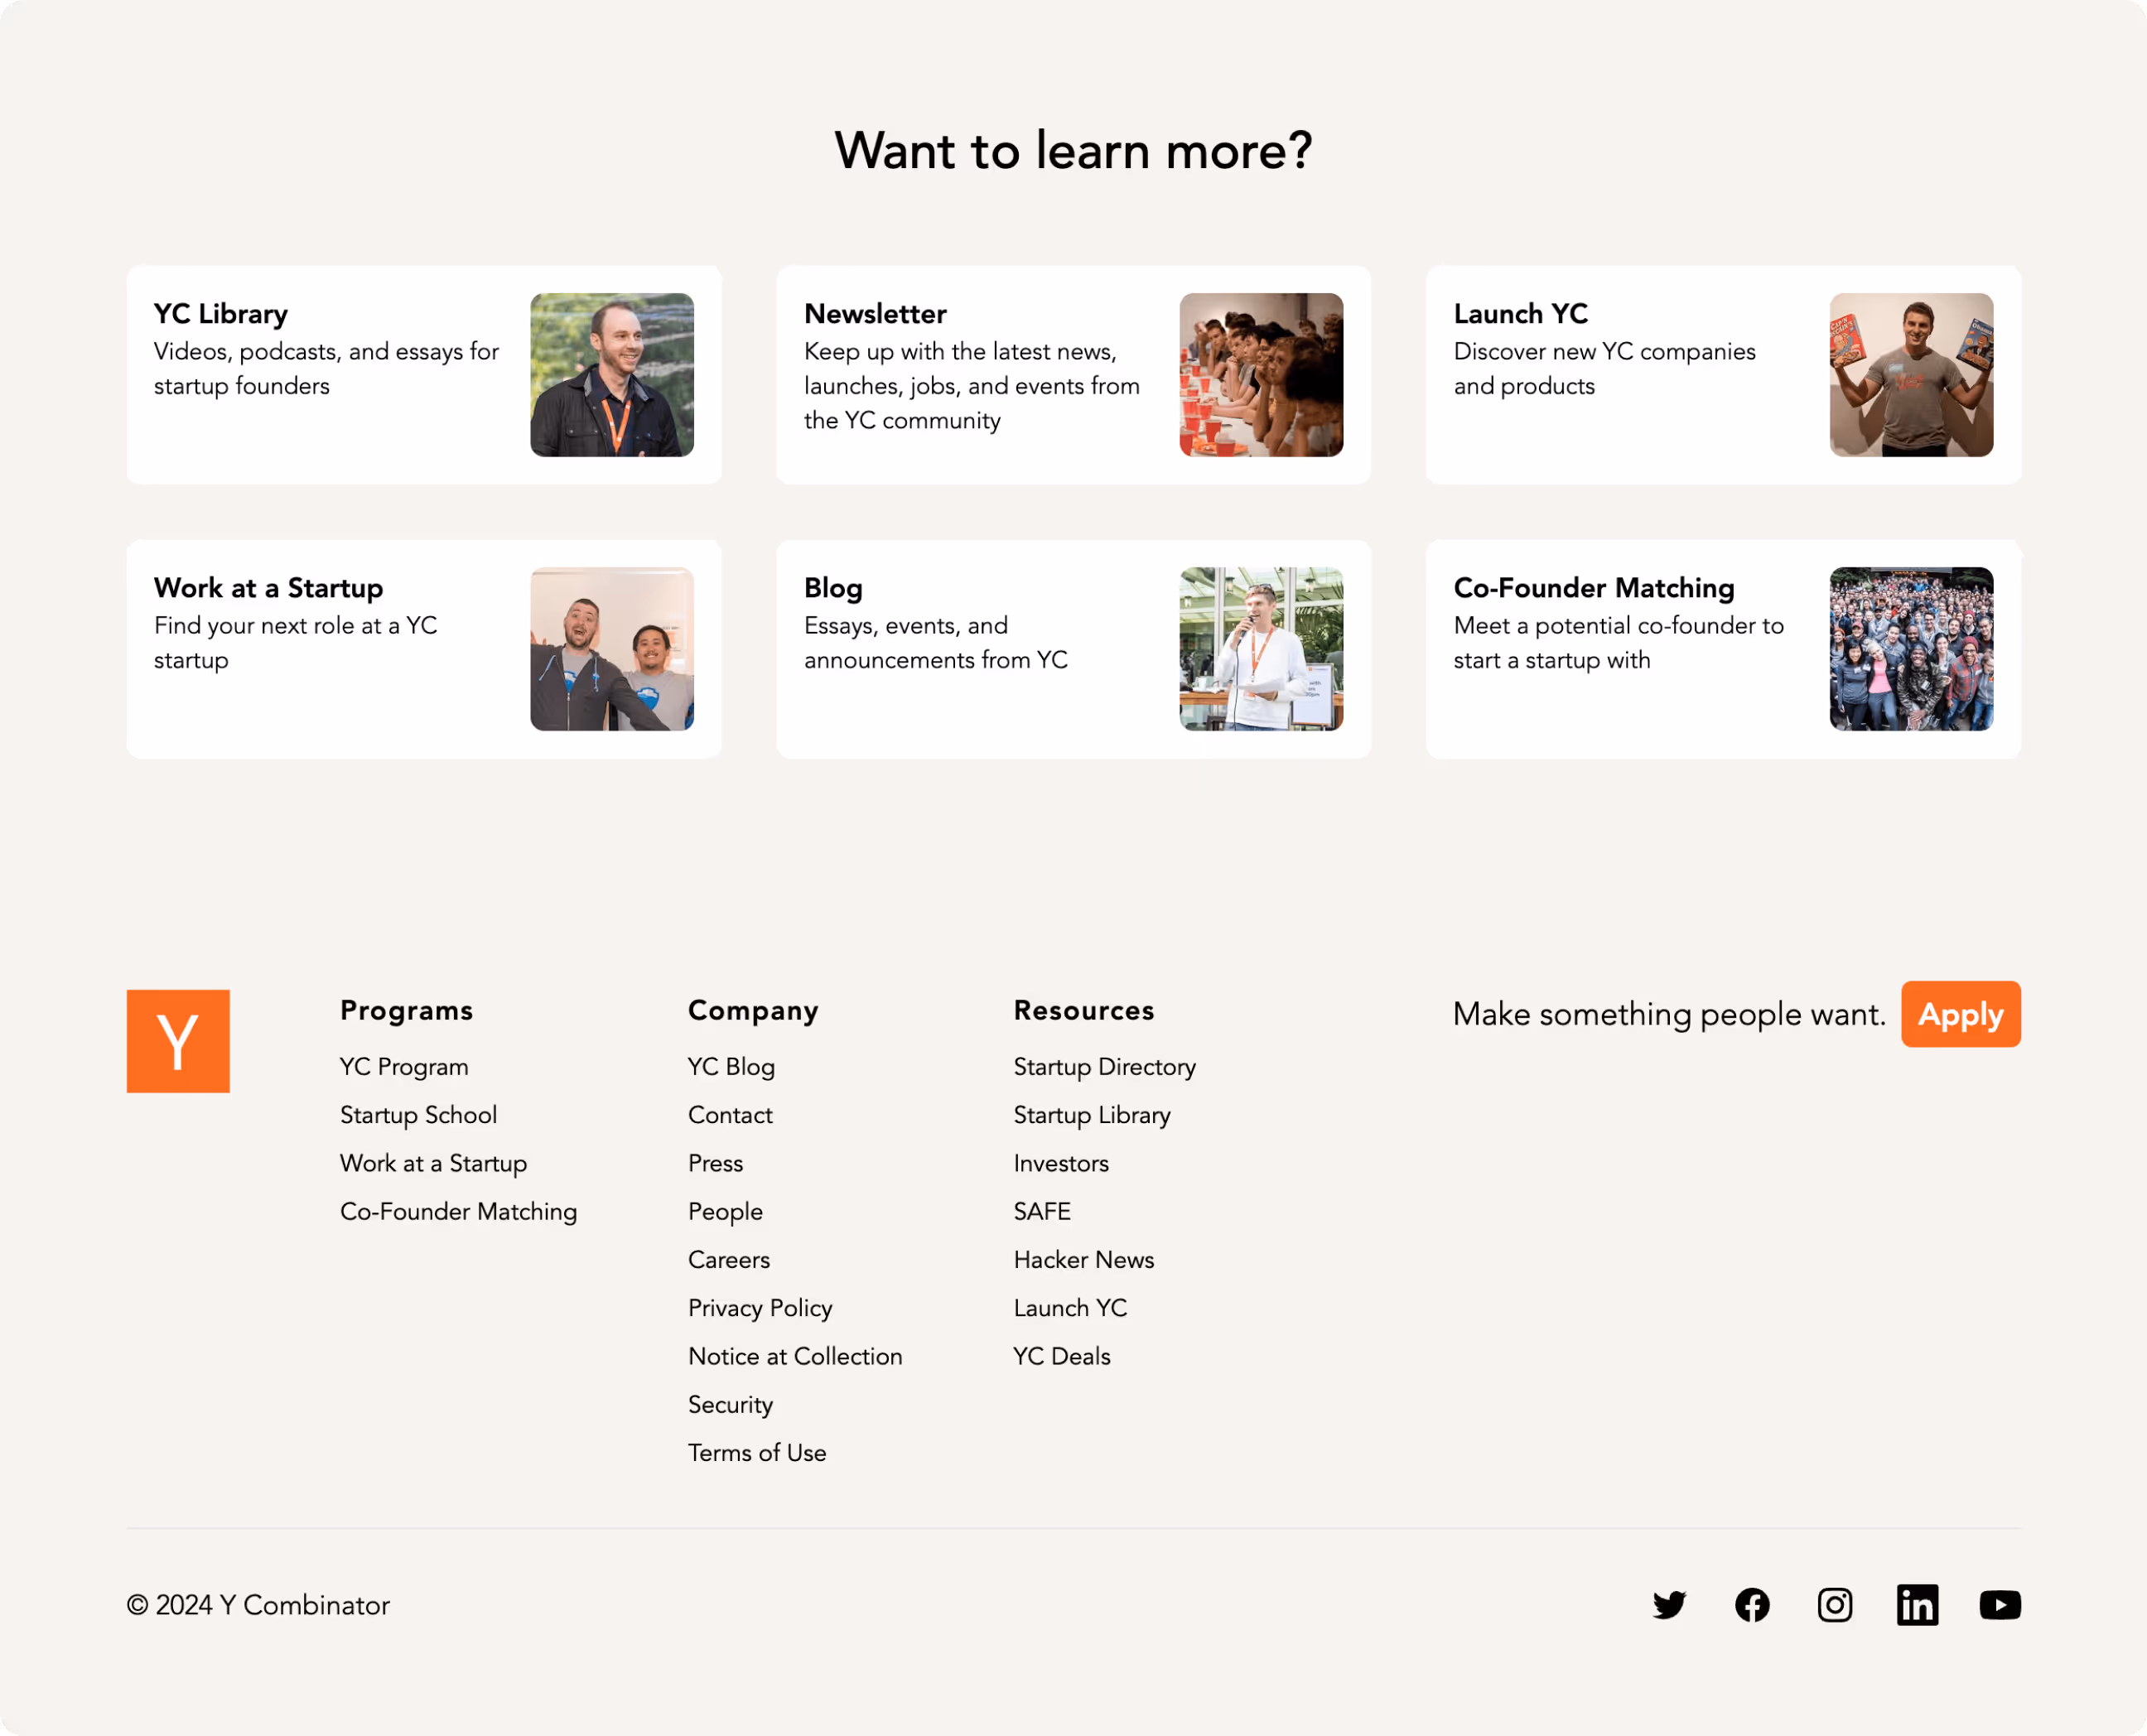Click the 'Want to learn more?' heading

click(x=1073, y=151)
